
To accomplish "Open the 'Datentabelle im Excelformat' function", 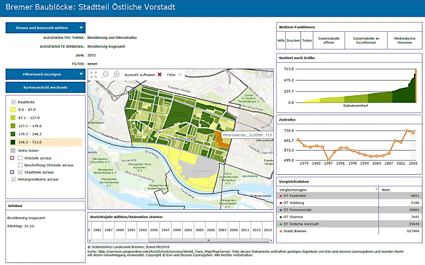I will tap(366, 40).
